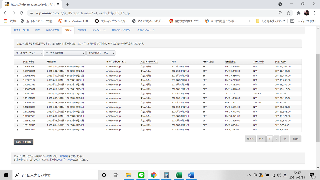320x180 pixels.
Task: Open the Chrome profile avatar
Action: pyautogui.click(x=306, y=13)
